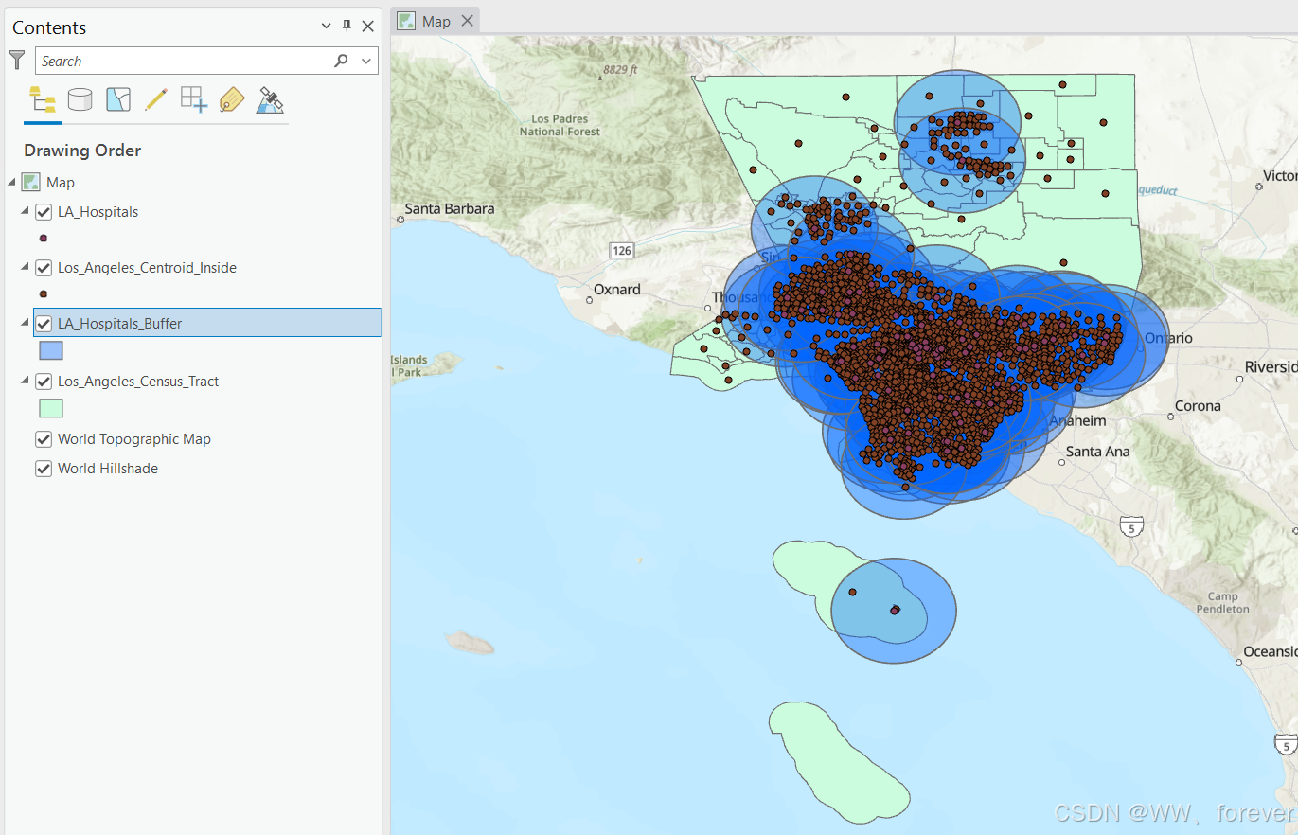Disable the Los_Angeles_Census_Tract layer
This screenshot has width=1298, height=835.
[x=43, y=381]
